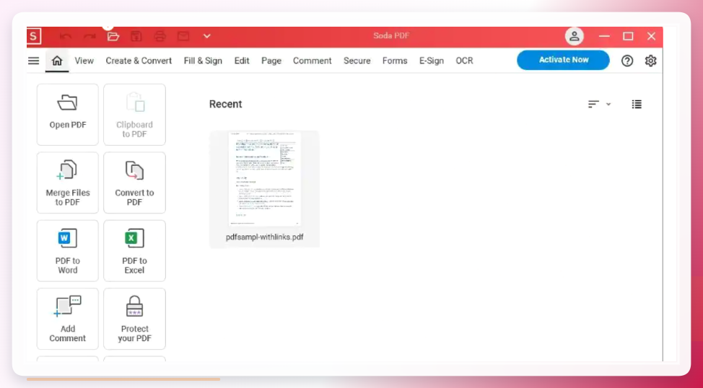Click the Undo arrow icon
The width and height of the screenshot is (703, 388).
[x=66, y=36]
